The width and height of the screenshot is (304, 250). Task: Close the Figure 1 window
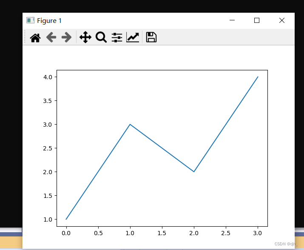[x=282, y=20]
